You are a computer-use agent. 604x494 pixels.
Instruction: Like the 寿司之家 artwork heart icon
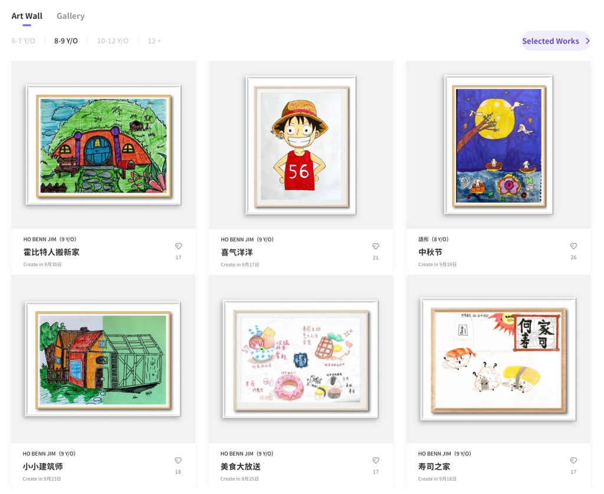coord(573,460)
